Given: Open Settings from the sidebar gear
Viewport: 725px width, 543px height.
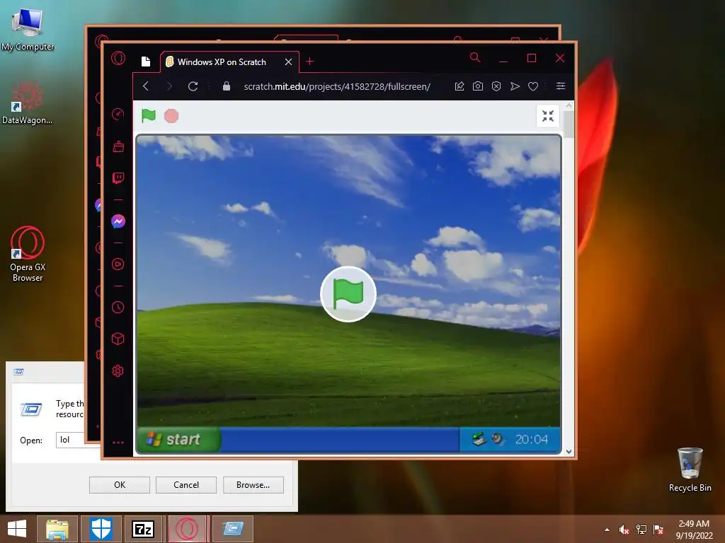Looking at the screenshot, I should pyautogui.click(x=118, y=370).
